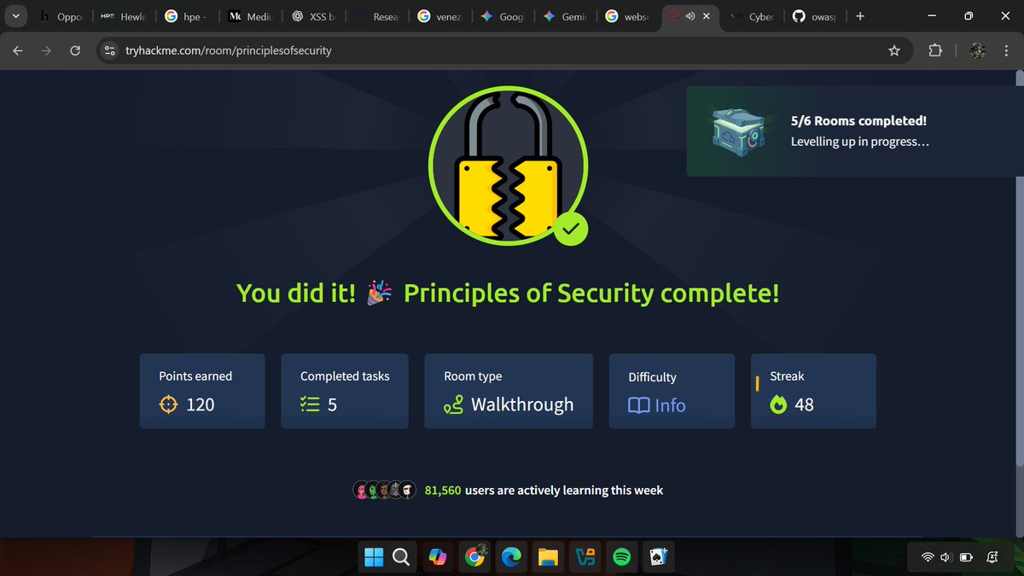This screenshot has width=1024, height=576.
Task: Reload the TryHackMe page
Action: coord(75,51)
